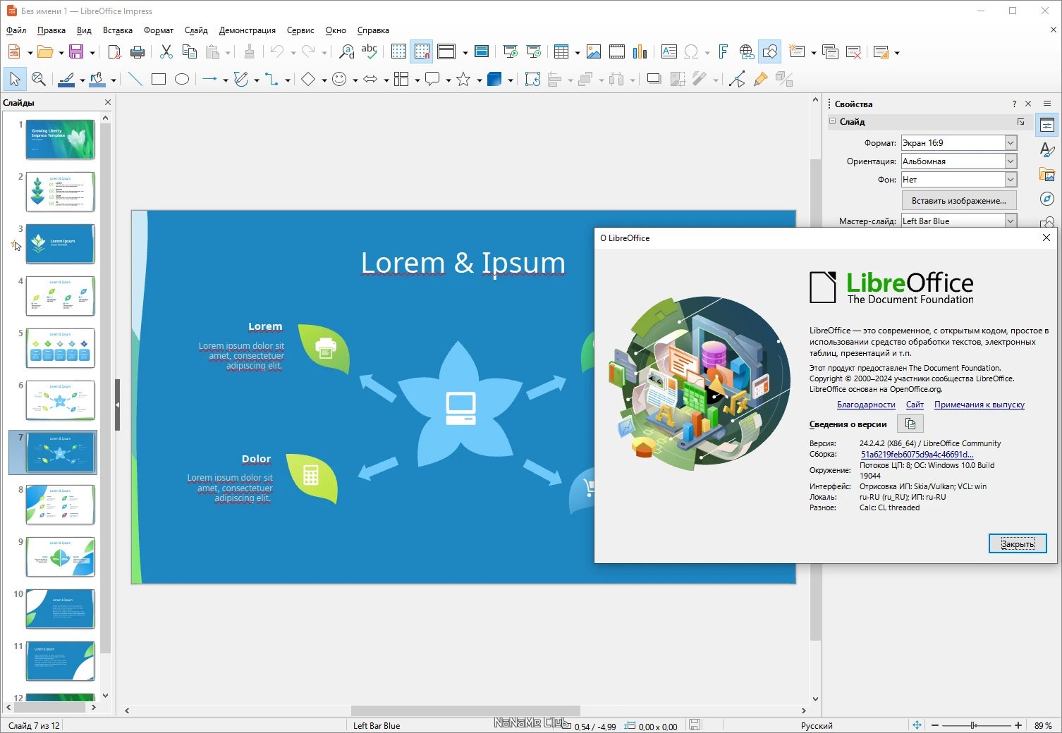Collapse the Слайд section in the sidebar
This screenshot has width=1062, height=733.
pos(833,122)
